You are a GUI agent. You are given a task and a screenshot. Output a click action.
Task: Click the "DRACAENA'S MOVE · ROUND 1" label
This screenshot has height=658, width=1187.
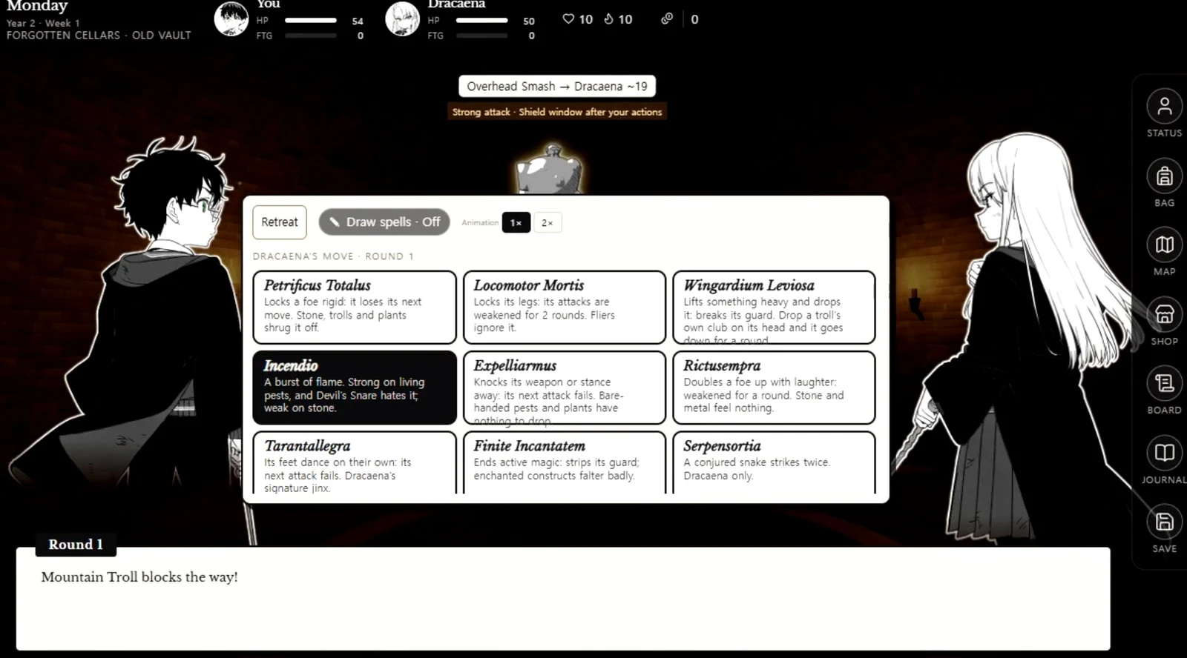333,256
